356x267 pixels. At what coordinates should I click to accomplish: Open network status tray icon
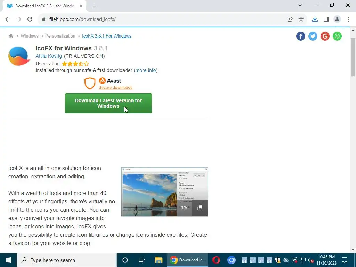(x=303, y=260)
